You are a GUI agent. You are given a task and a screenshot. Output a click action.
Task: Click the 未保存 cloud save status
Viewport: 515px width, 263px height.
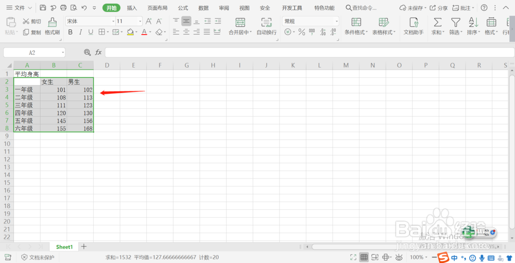pos(413,8)
